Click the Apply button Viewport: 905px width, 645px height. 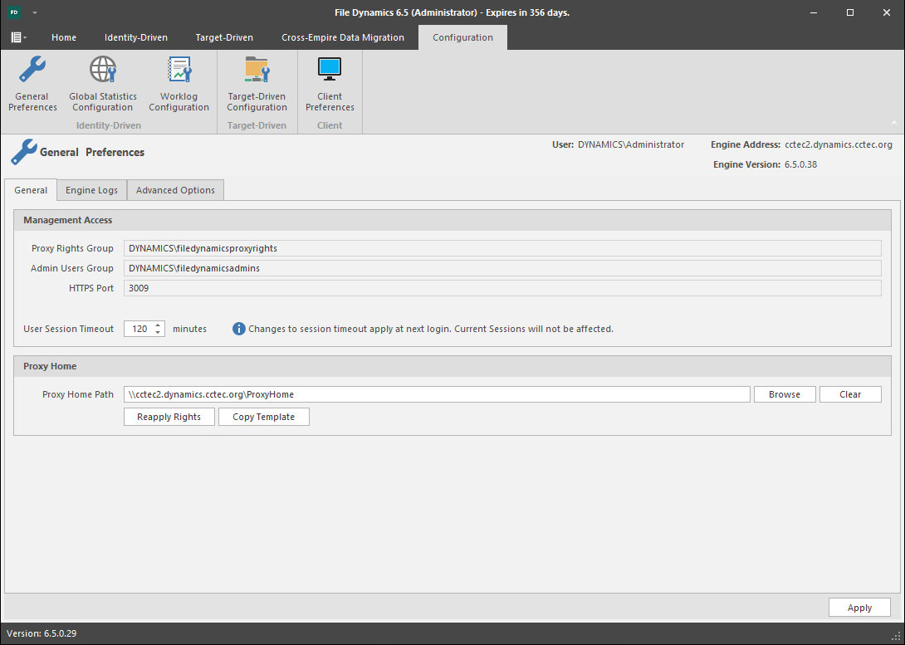(859, 608)
